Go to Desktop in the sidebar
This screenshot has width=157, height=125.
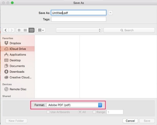15,60
